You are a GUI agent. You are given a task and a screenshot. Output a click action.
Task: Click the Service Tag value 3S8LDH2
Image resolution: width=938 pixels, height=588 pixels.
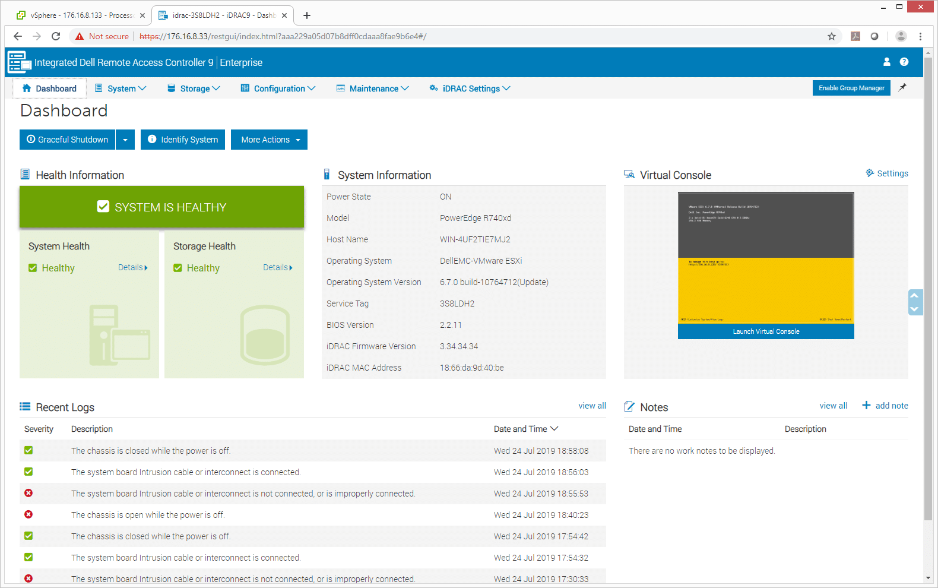[x=457, y=304]
